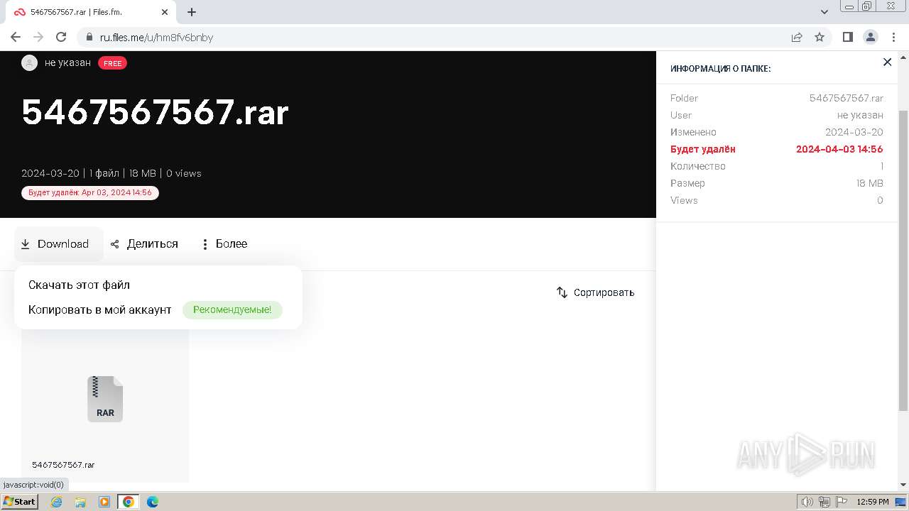
Task: Open the site info lock icon
Action: coord(89,37)
